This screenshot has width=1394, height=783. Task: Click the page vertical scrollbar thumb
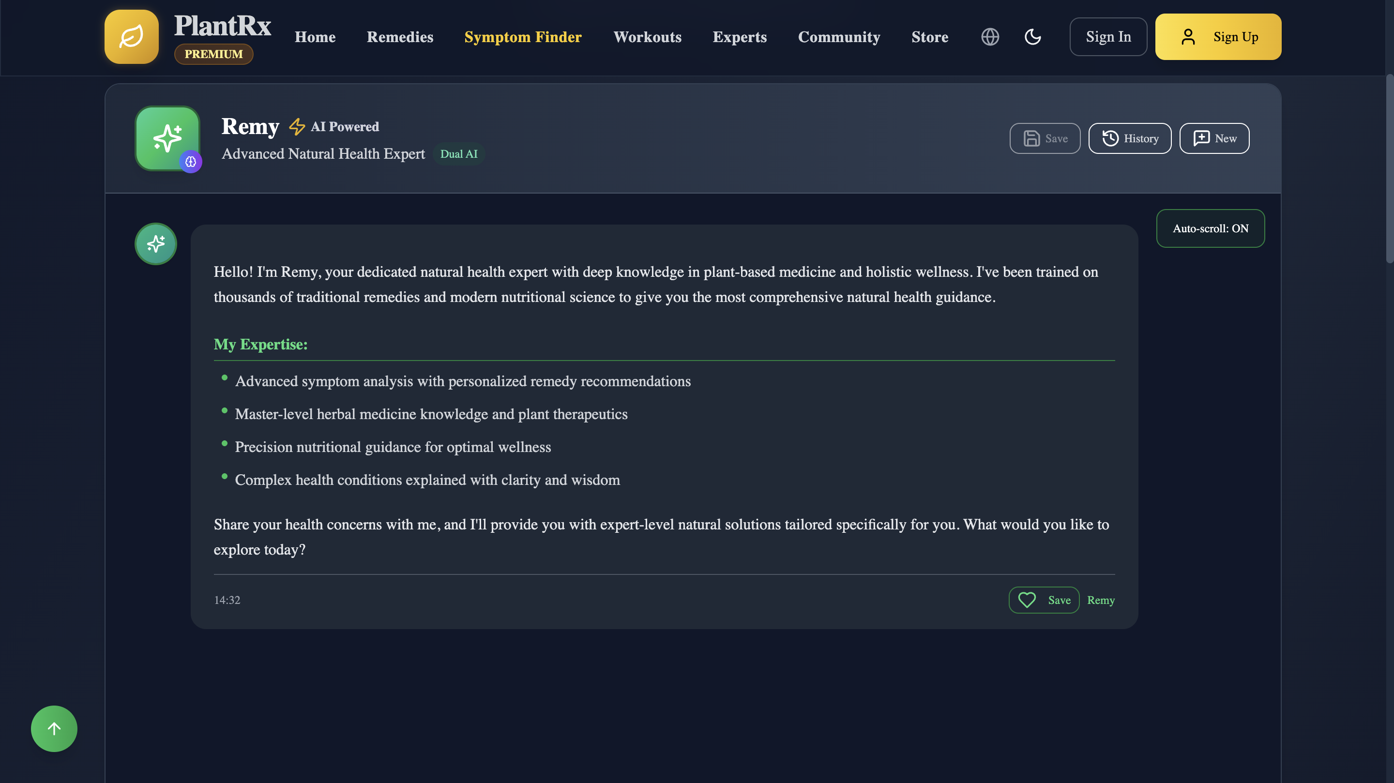pos(1390,168)
